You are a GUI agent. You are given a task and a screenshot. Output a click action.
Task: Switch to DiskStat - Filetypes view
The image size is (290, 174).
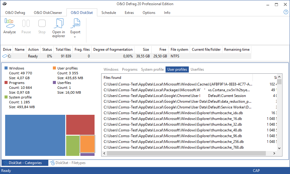tap(68, 163)
